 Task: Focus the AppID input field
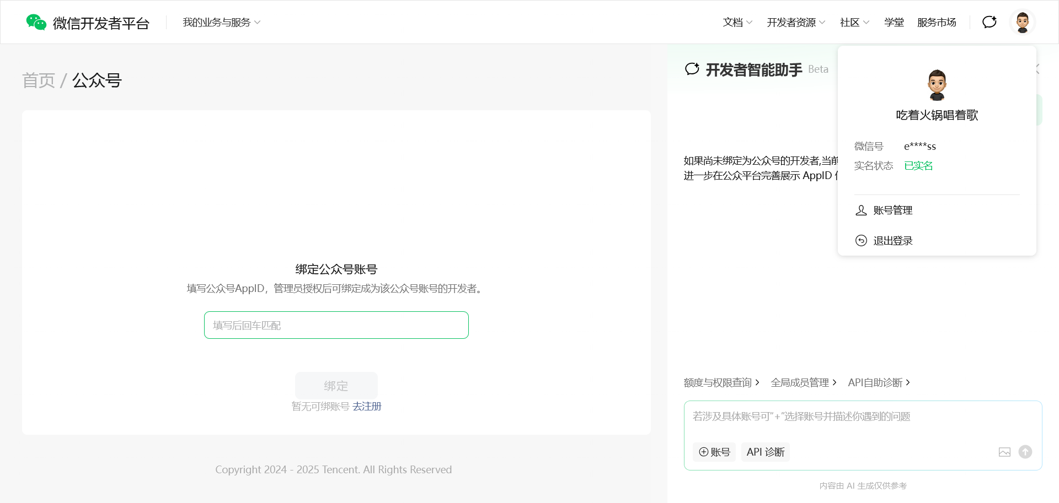pos(336,325)
